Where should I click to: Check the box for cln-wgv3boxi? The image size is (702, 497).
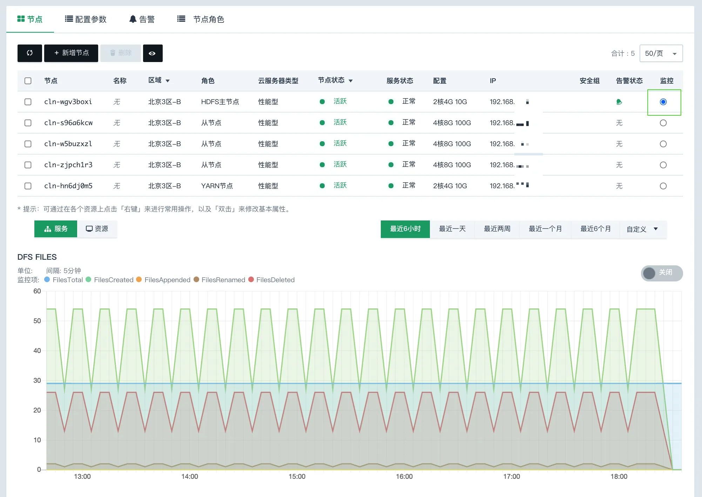coord(28,102)
